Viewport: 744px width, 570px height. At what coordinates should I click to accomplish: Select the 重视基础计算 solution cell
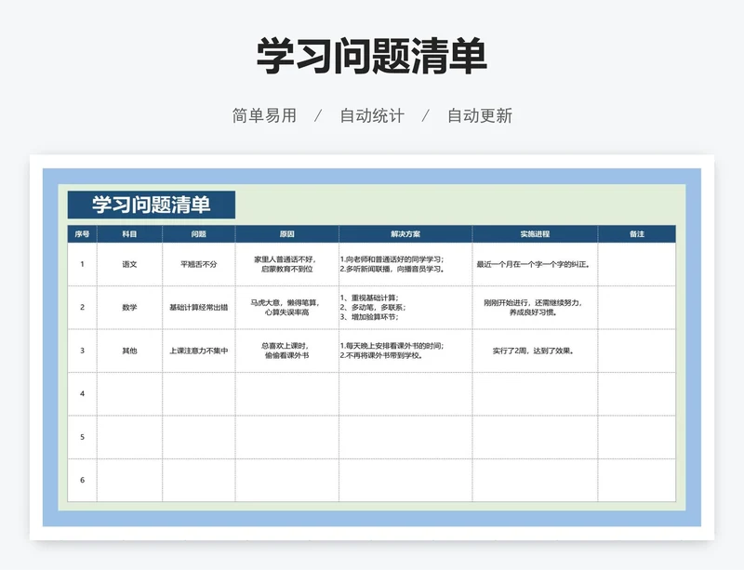[405, 308]
